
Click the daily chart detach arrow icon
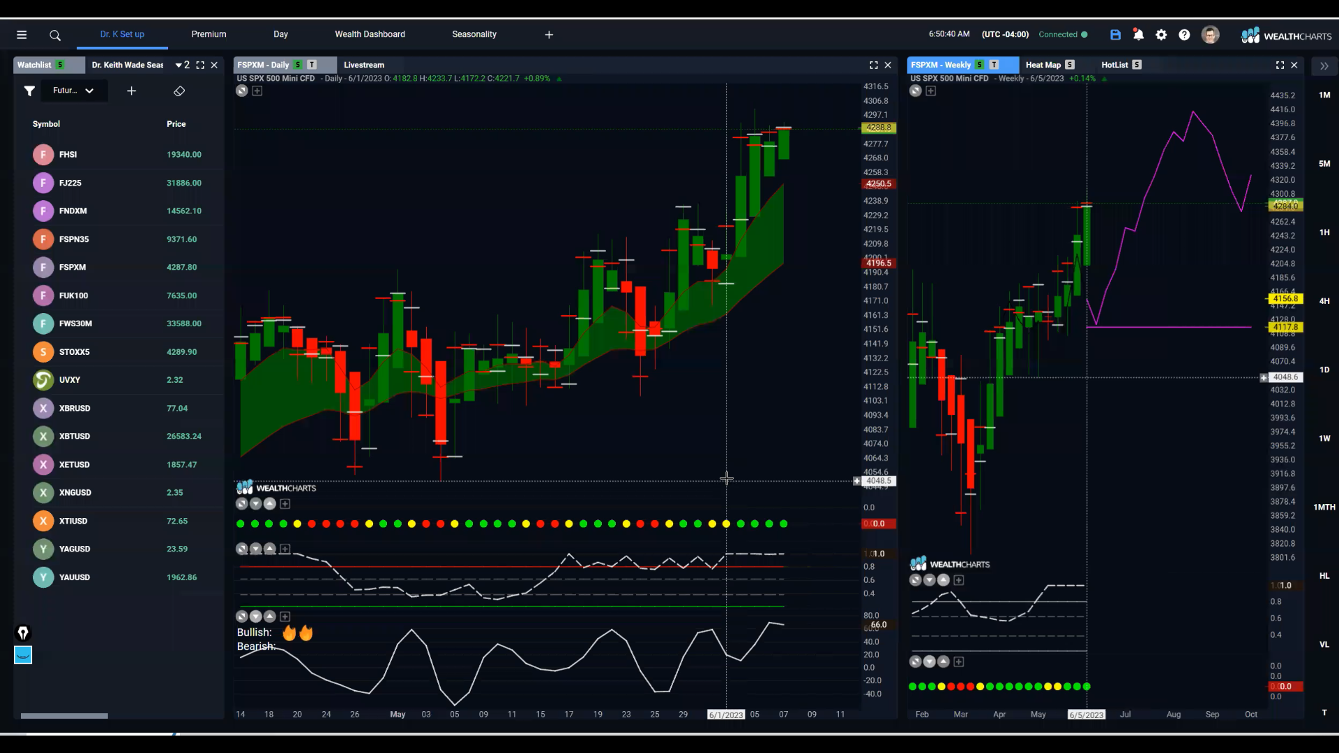click(242, 91)
